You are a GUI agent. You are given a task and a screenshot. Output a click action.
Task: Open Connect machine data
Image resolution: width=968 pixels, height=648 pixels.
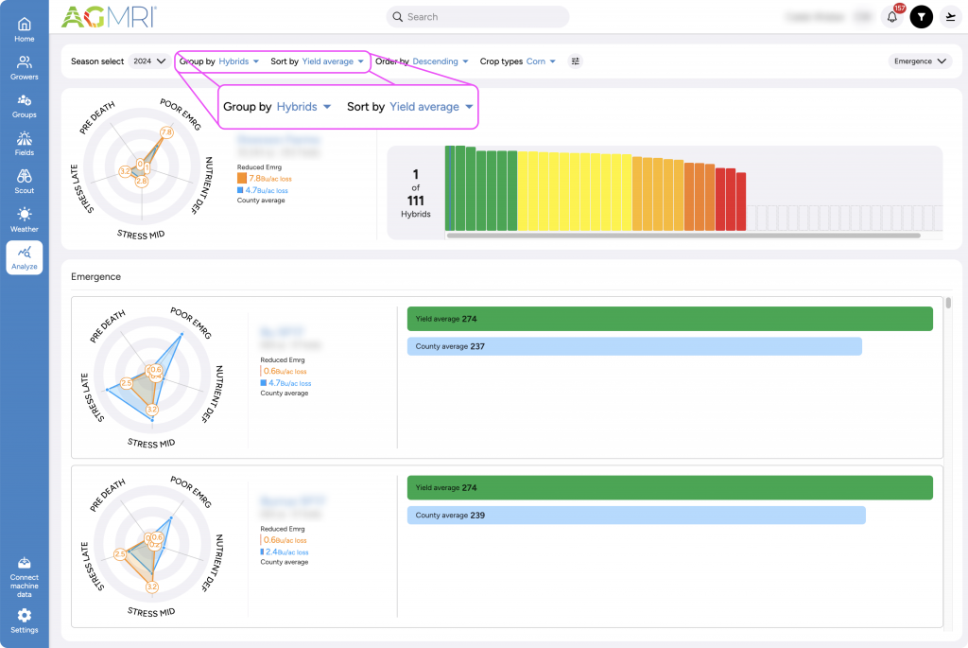[x=24, y=578]
